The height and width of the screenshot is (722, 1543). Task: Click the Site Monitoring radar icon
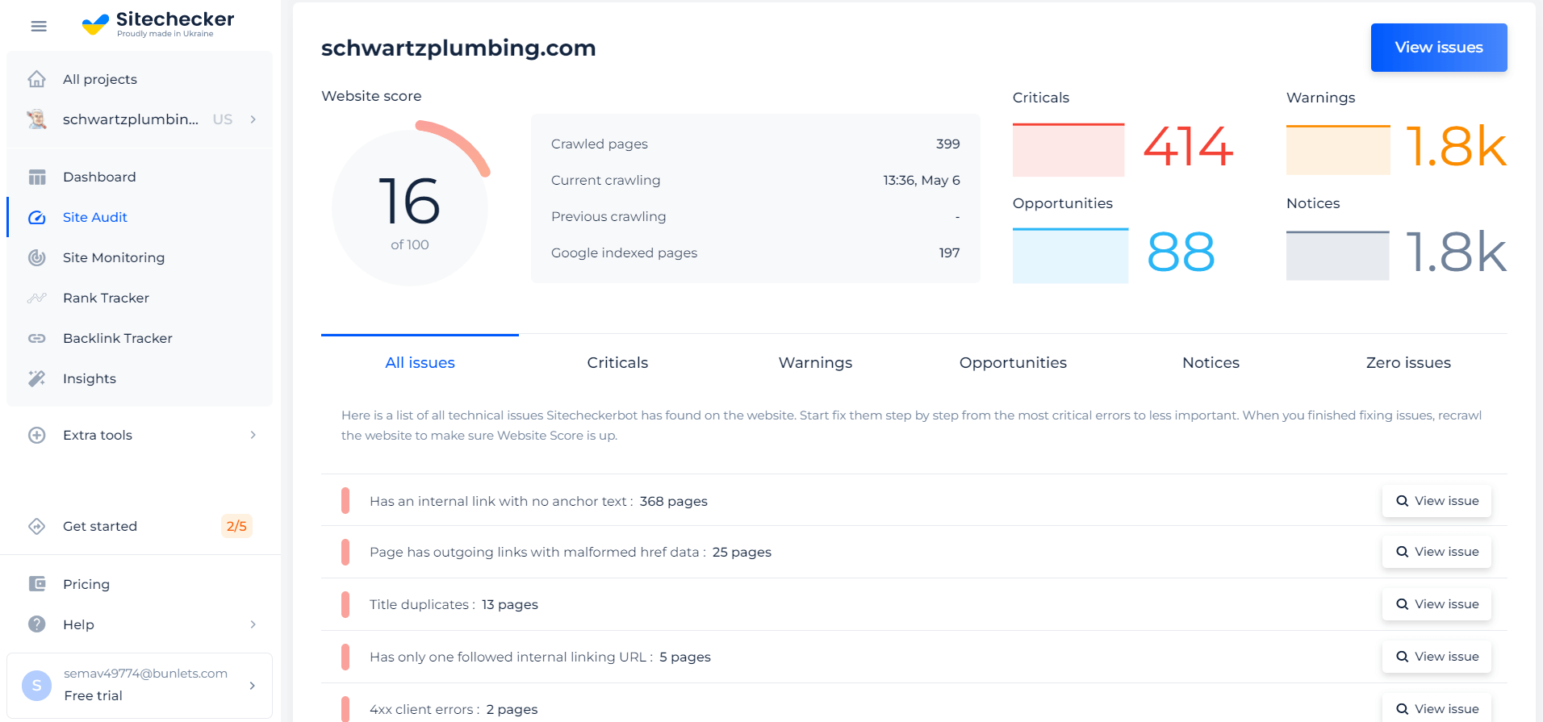[x=37, y=257]
